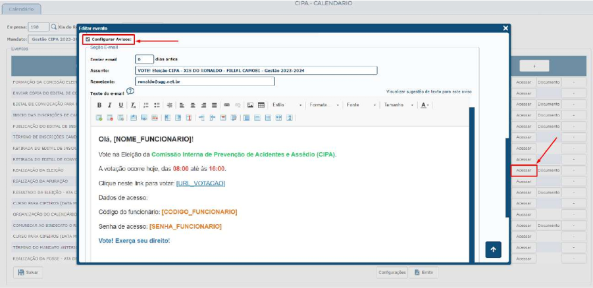Viewport: 593px width, 288px height.
Task: Click the Empresa search magnifier icon
Action: coord(54,28)
